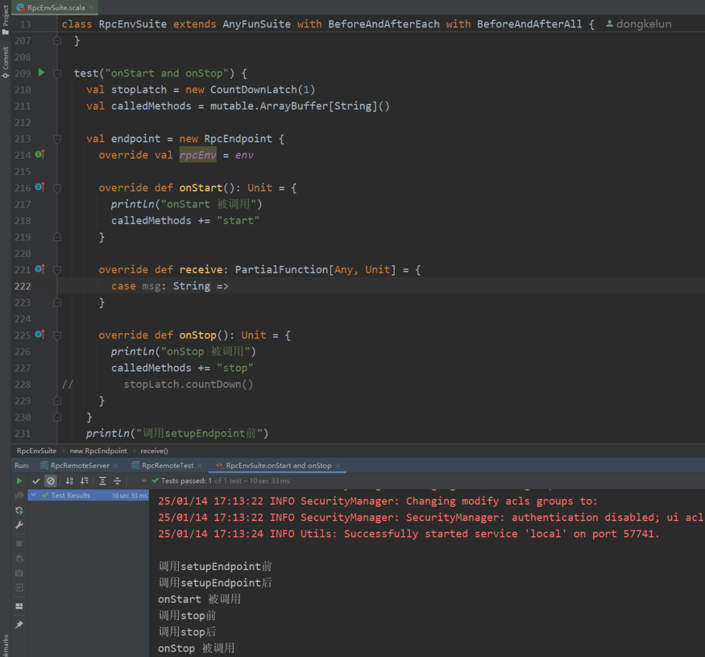This screenshot has height=657, width=705.
Task: Click the wrench settings icon in Run panel
Action: [20, 525]
